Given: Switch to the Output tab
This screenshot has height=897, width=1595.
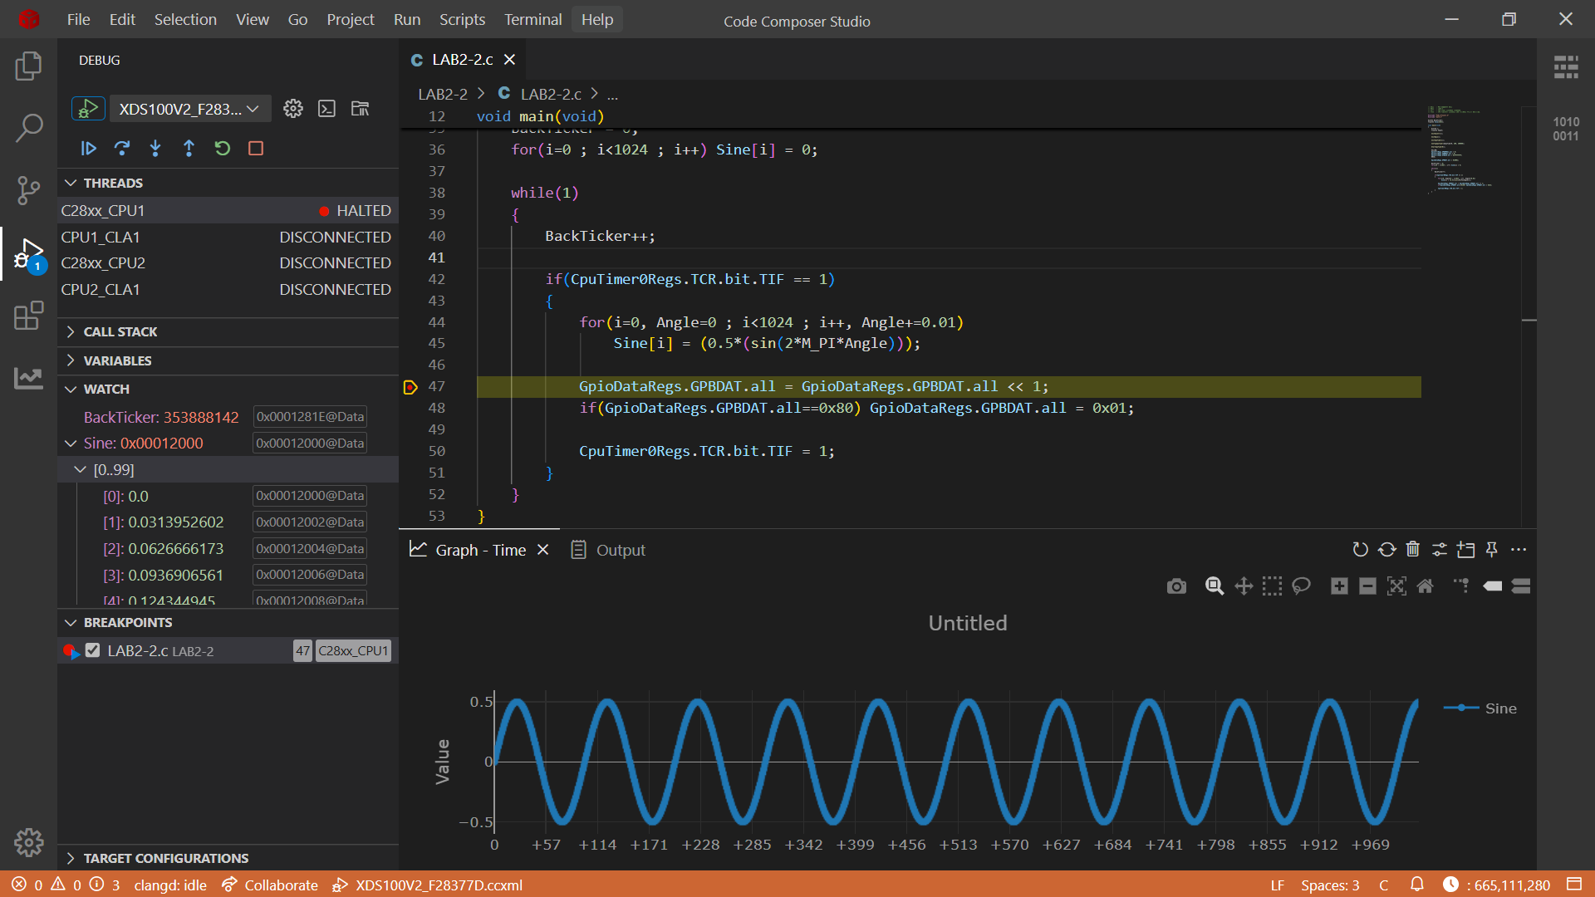Looking at the screenshot, I should (609, 550).
